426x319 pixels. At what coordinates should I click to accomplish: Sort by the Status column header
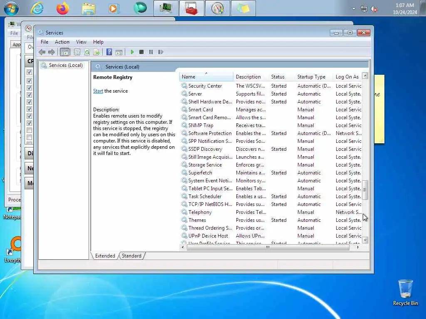[282, 77]
